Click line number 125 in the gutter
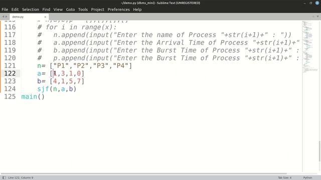The width and height of the screenshot is (321, 180). [x=10, y=96]
